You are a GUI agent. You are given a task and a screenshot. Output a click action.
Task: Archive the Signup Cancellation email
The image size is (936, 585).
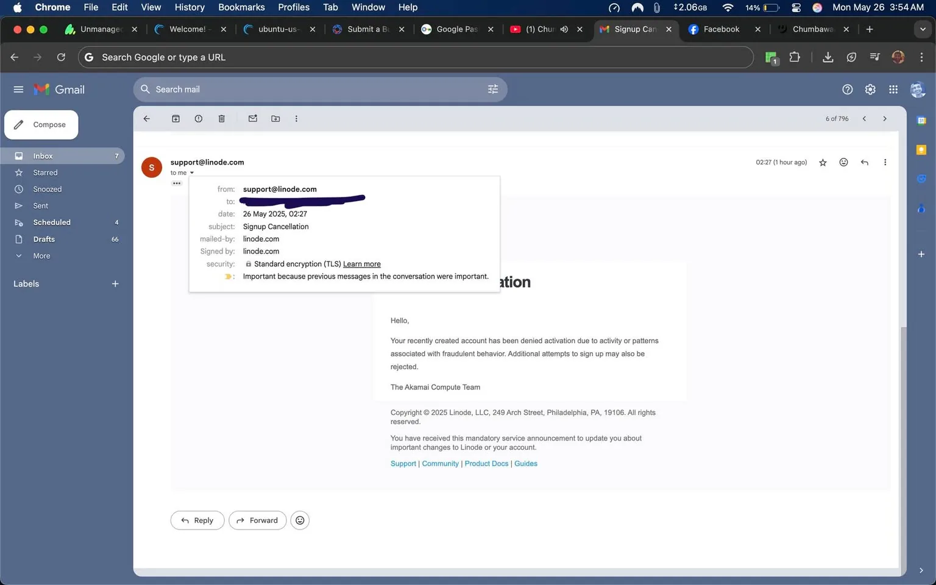pos(175,118)
